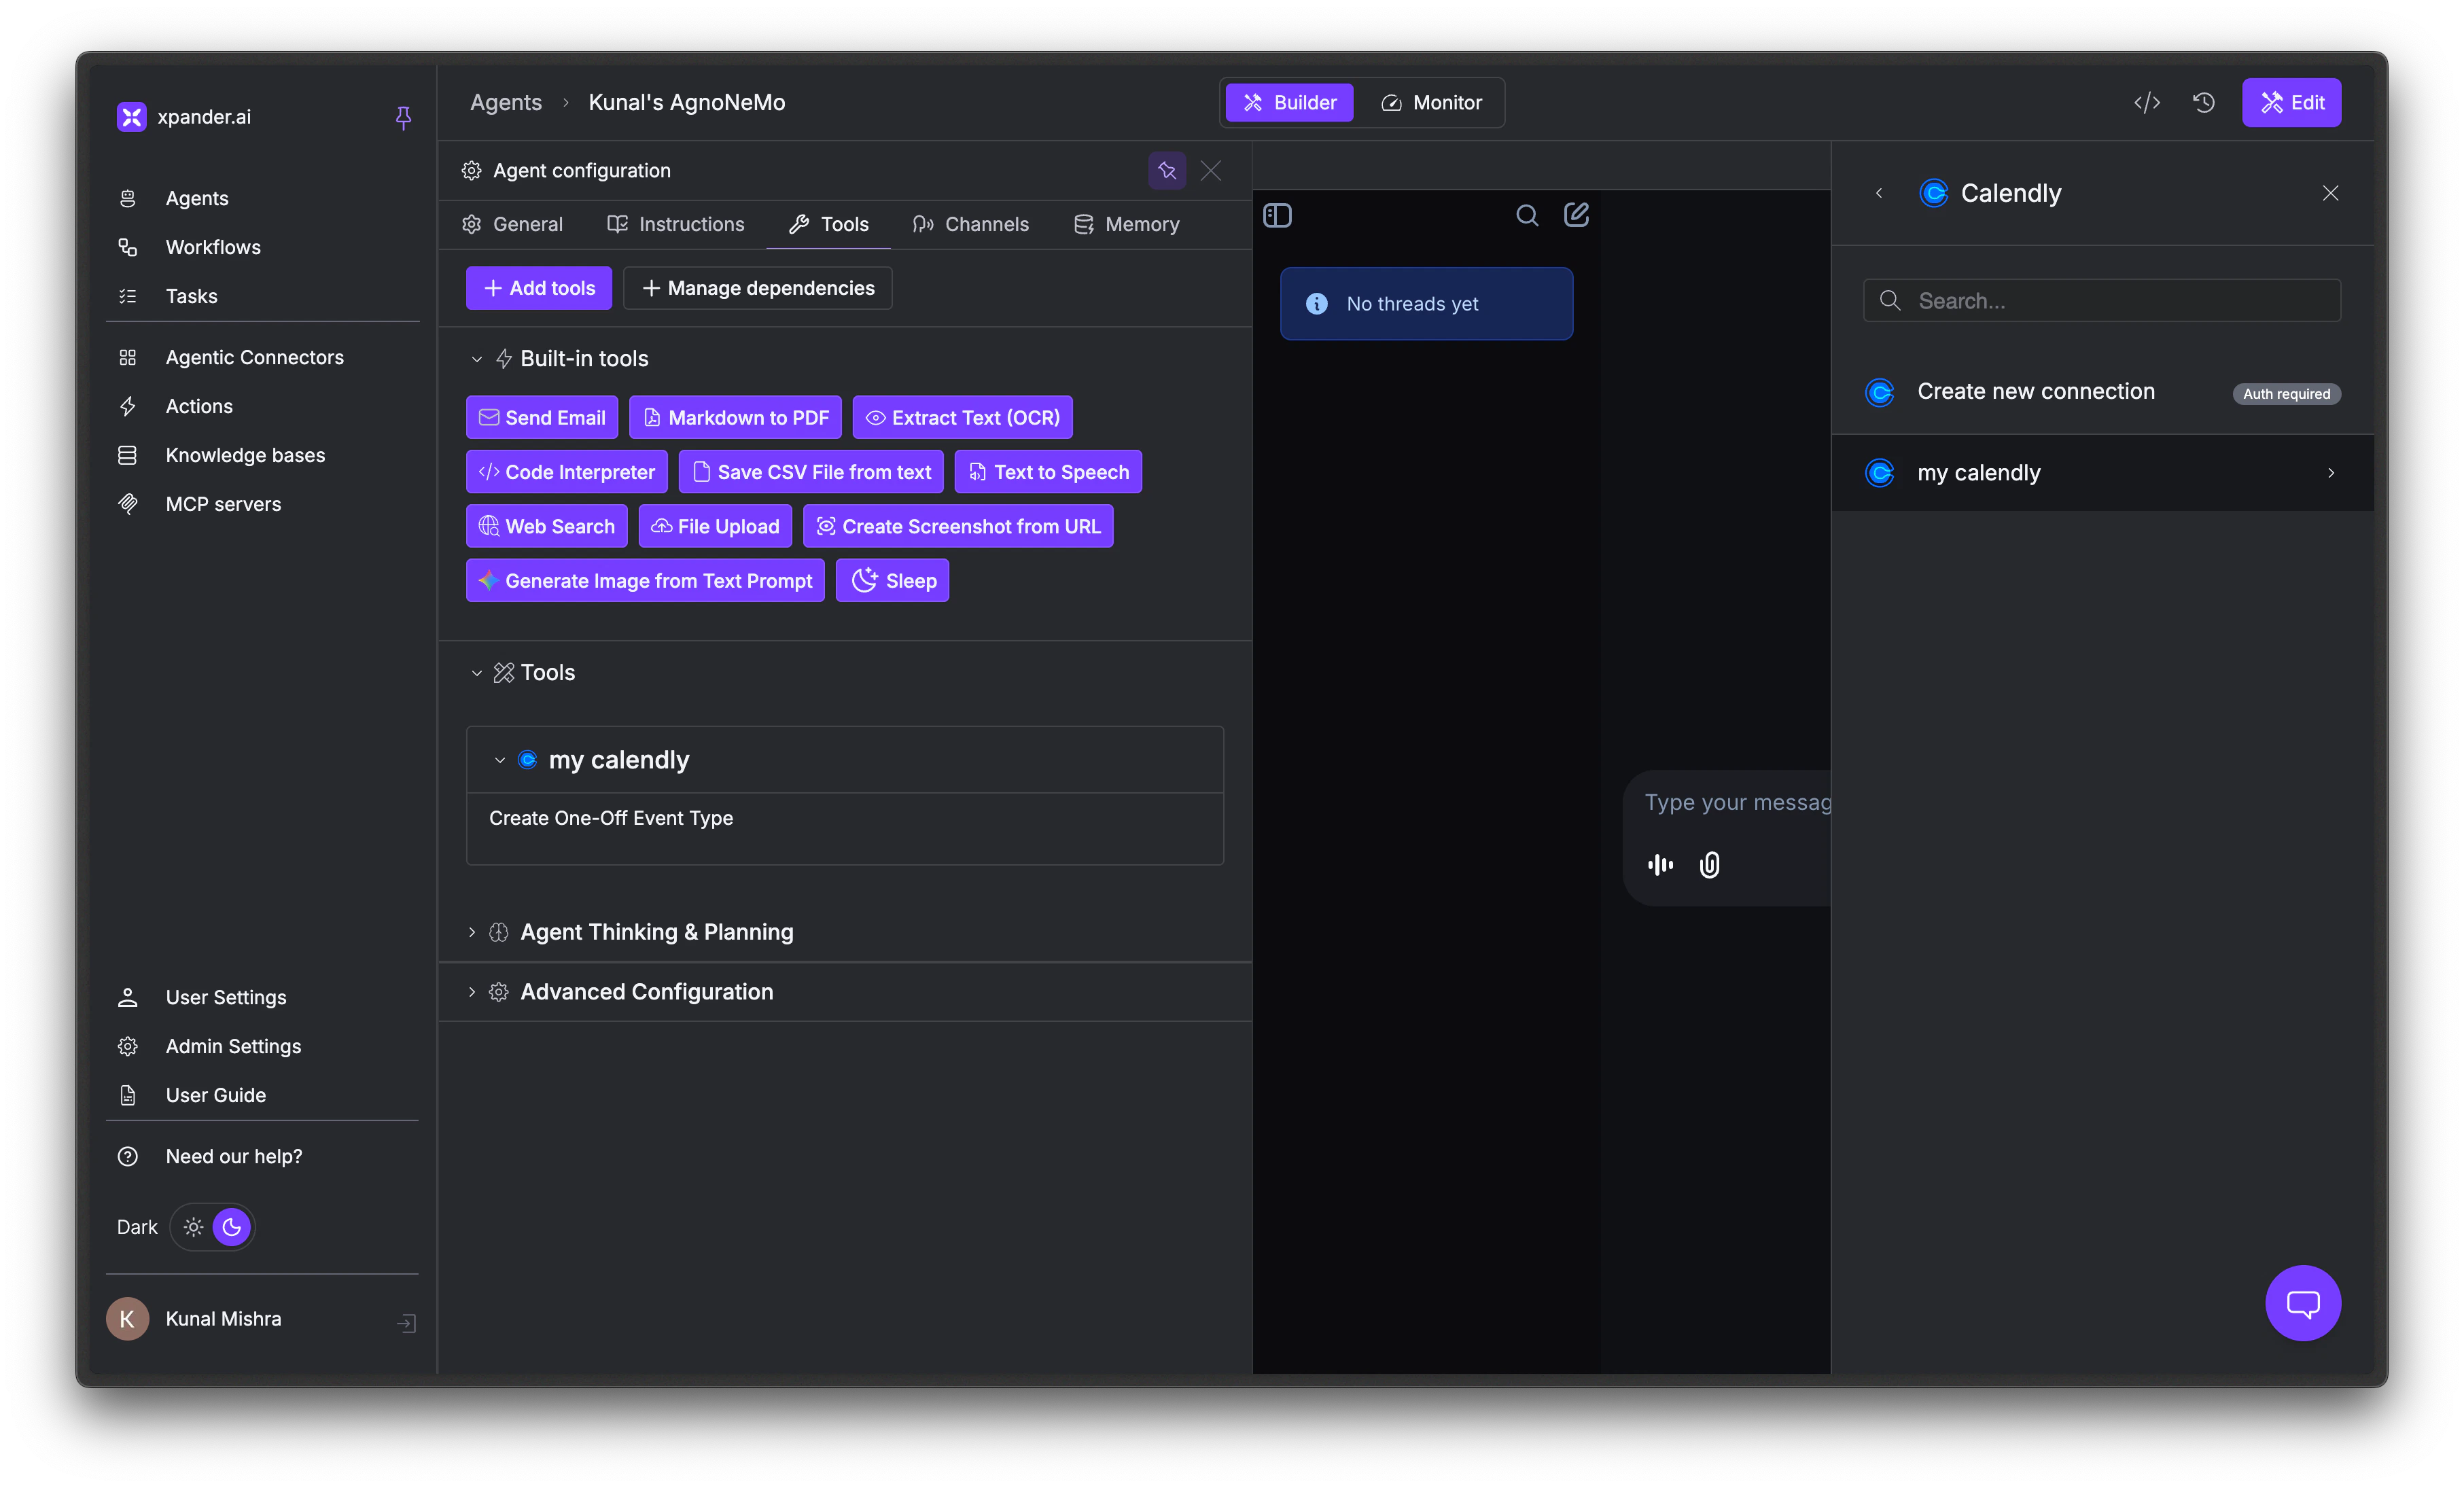Click the voice input icon in message box
This screenshot has width=2464, height=1488.
click(1660, 865)
